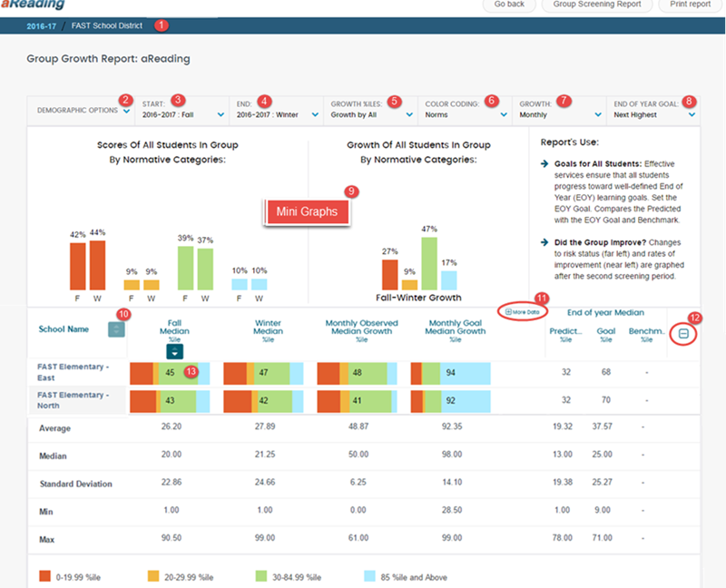This screenshot has height=588, width=726.
Task: Click the red 27% growth bar
Action: pos(390,275)
